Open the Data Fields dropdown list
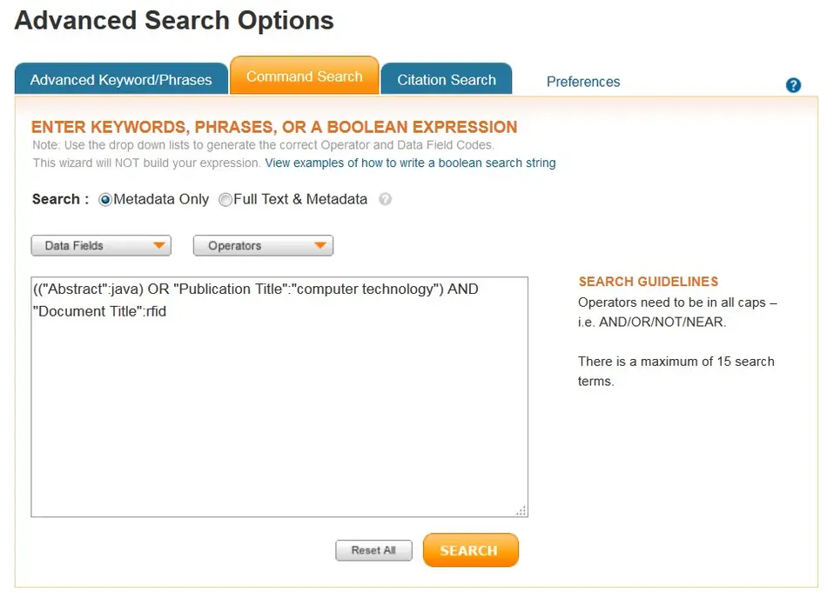The width and height of the screenshot is (827, 592). click(x=101, y=246)
